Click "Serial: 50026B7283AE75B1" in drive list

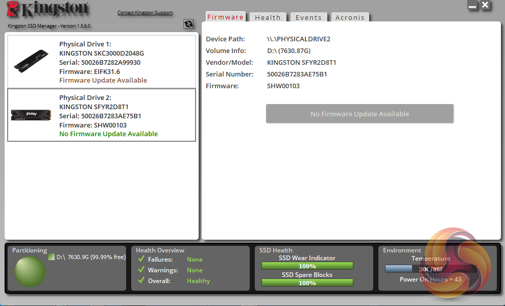point(100,116)
